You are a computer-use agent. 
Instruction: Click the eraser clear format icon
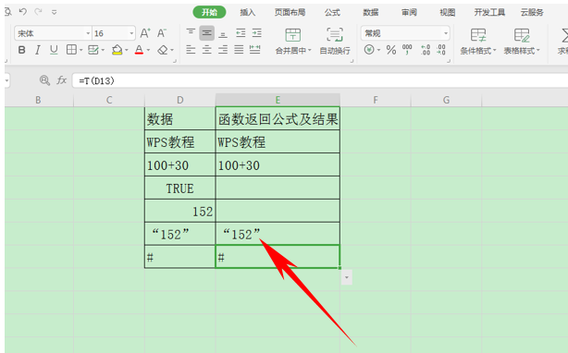click(163, 50)
